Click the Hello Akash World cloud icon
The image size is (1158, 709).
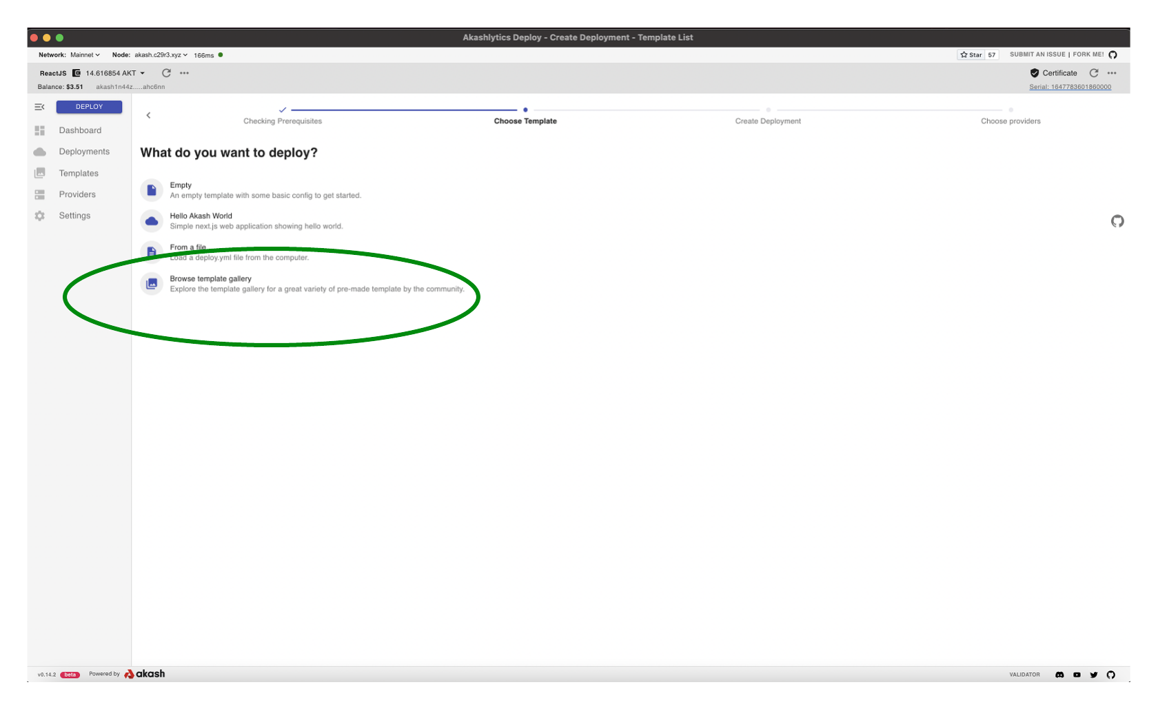click(152, 221)
